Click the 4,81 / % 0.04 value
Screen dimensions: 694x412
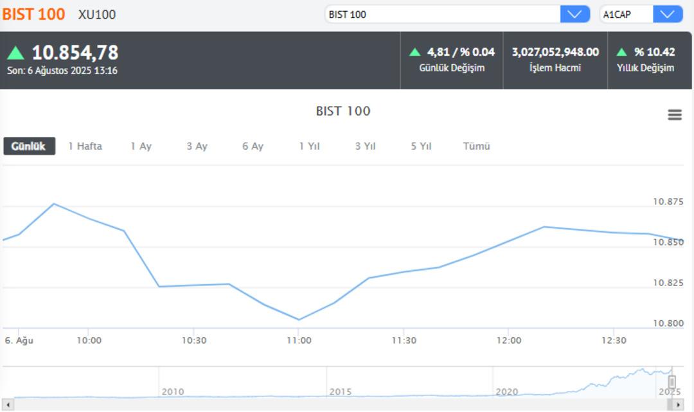461,52
